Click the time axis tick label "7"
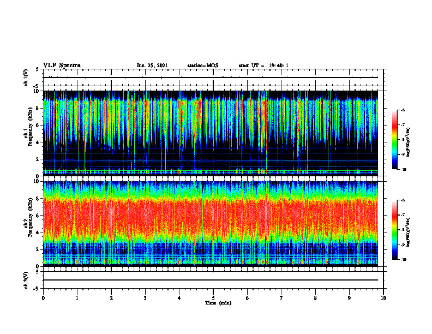This screenshot has width=432, height=334. tap(281, 298)
